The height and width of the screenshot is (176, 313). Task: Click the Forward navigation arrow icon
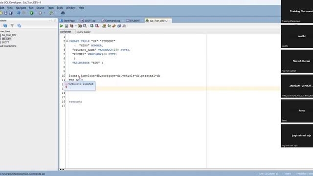24,13
